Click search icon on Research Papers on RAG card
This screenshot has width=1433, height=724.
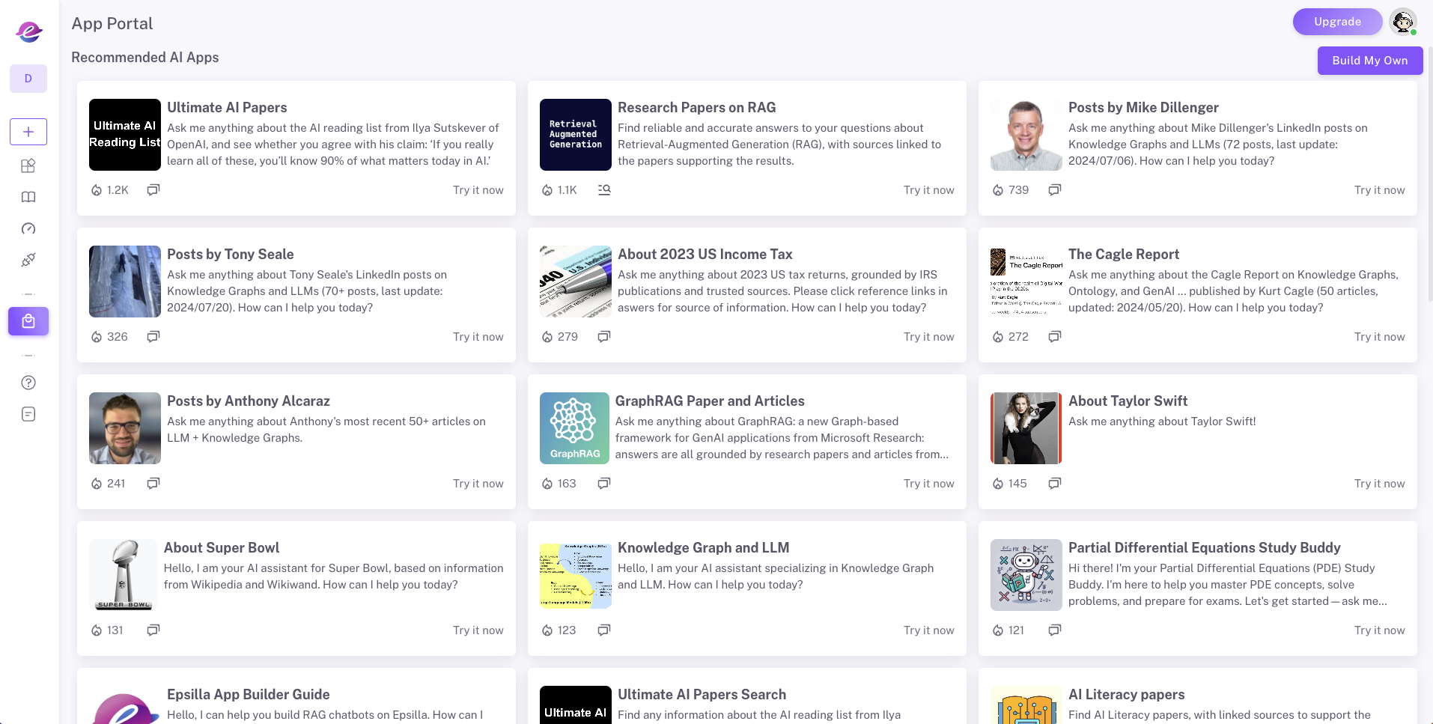pos(604,190)
